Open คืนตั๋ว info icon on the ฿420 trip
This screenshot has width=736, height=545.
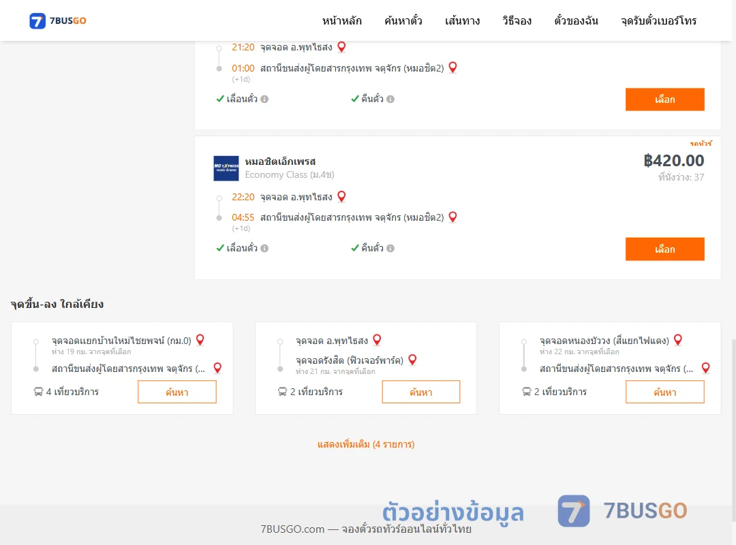[x=390, y=249]
